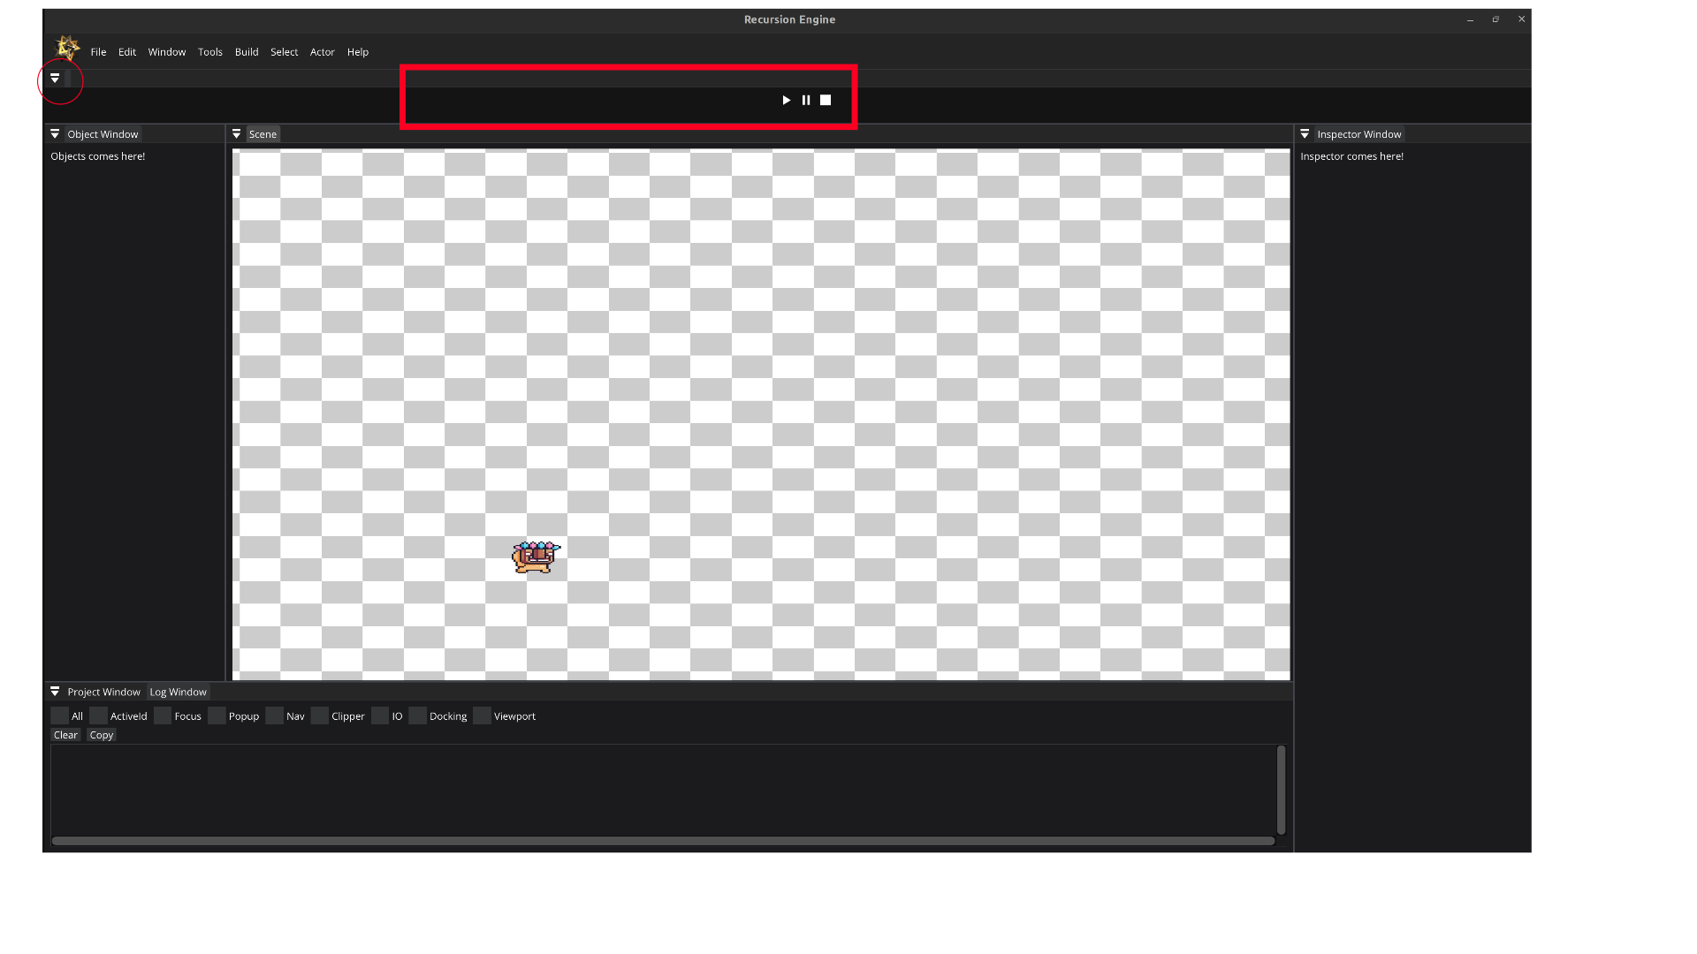The width and height of the screenshot is (1697, 954).
Task: Collapse the Project Window using its disclosure arrow
Action: pos(55,692)
